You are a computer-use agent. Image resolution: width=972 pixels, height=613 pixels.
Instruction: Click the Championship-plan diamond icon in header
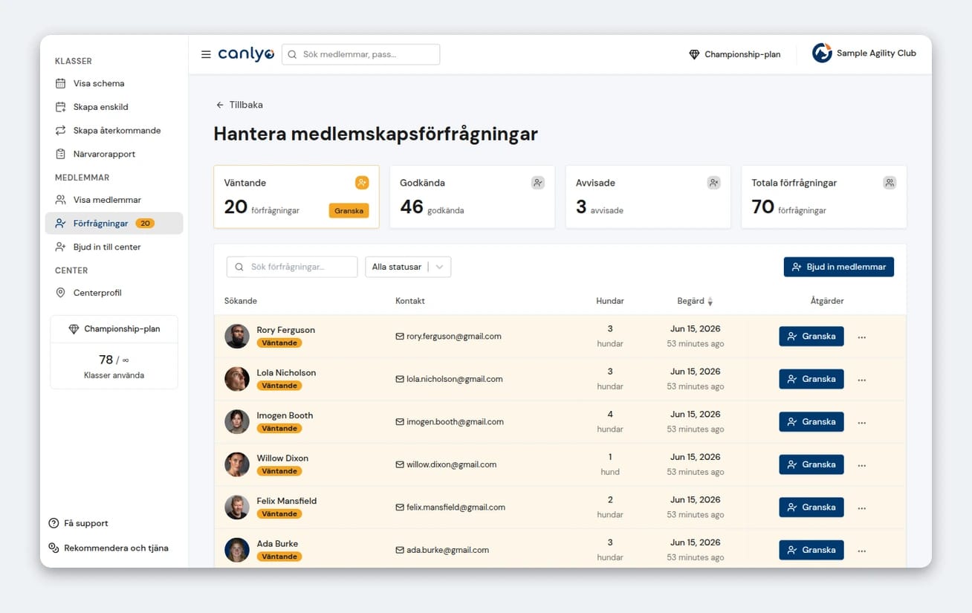click(694, 54)
